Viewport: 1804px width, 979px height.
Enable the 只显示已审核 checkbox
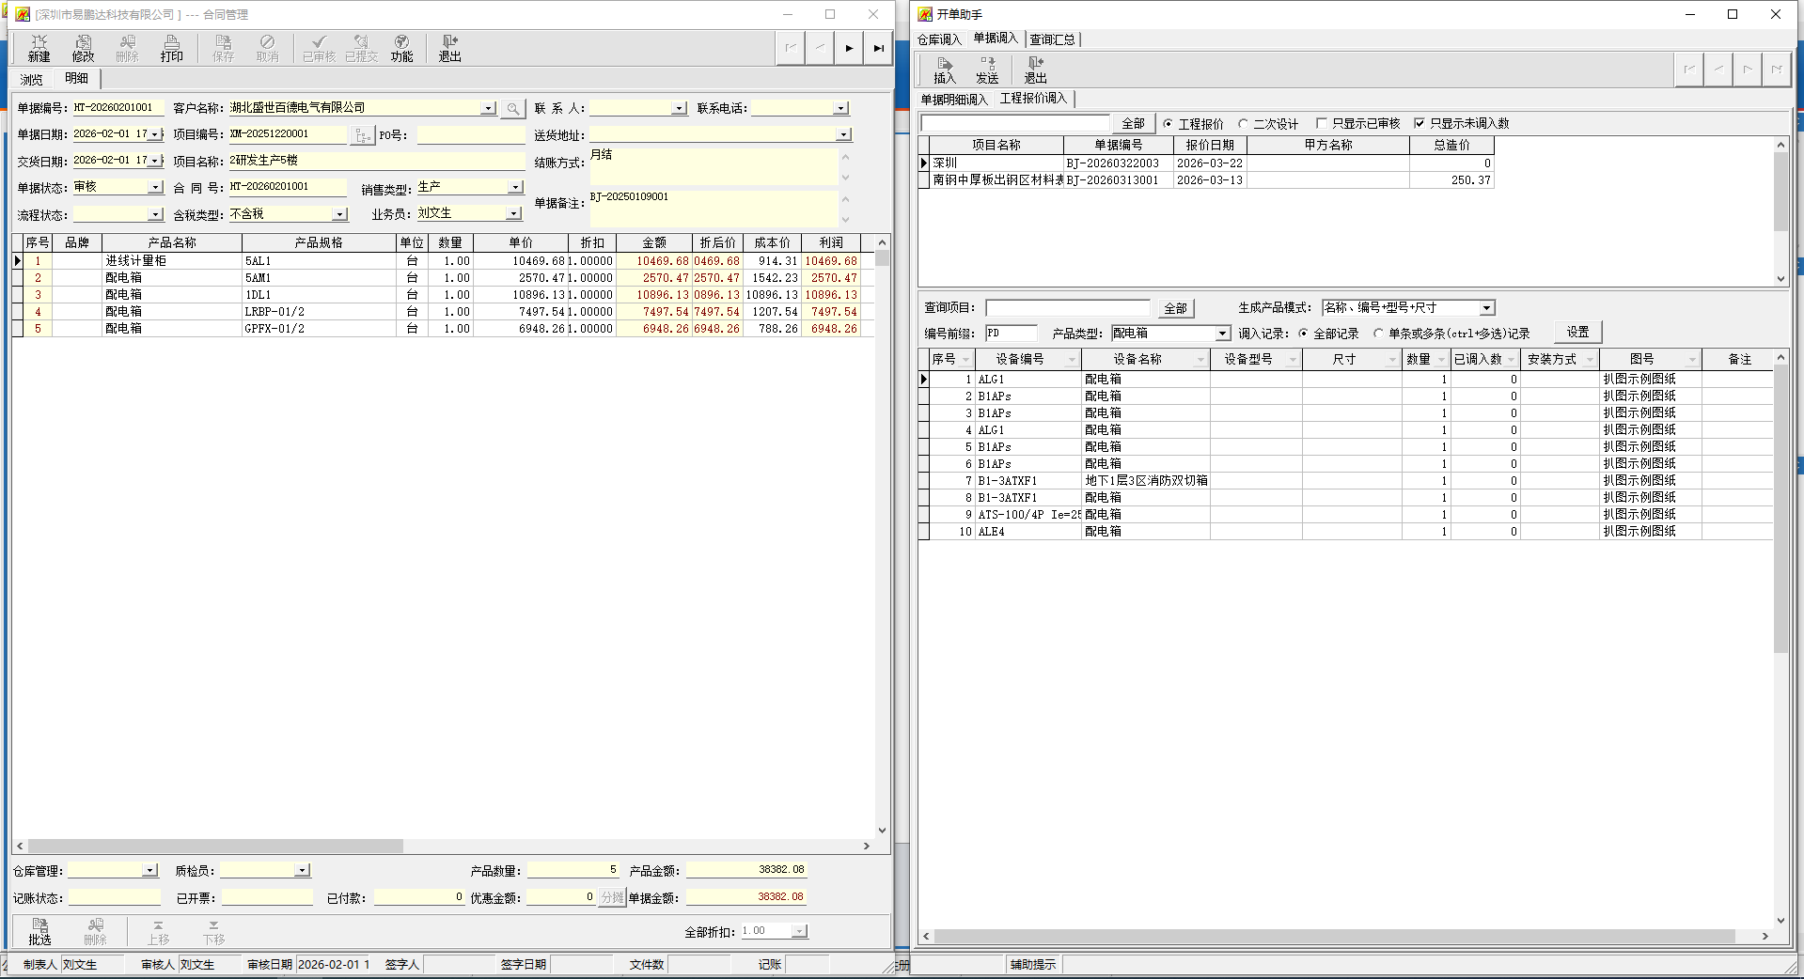(x=1322, y=123)
